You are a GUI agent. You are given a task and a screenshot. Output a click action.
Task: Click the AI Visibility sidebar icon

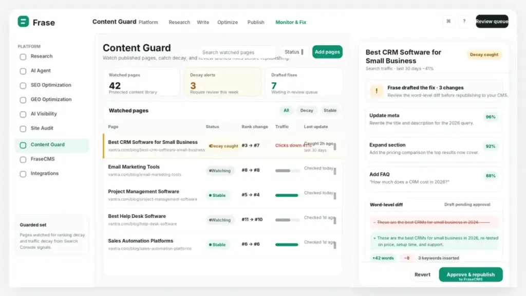point(23,115)
